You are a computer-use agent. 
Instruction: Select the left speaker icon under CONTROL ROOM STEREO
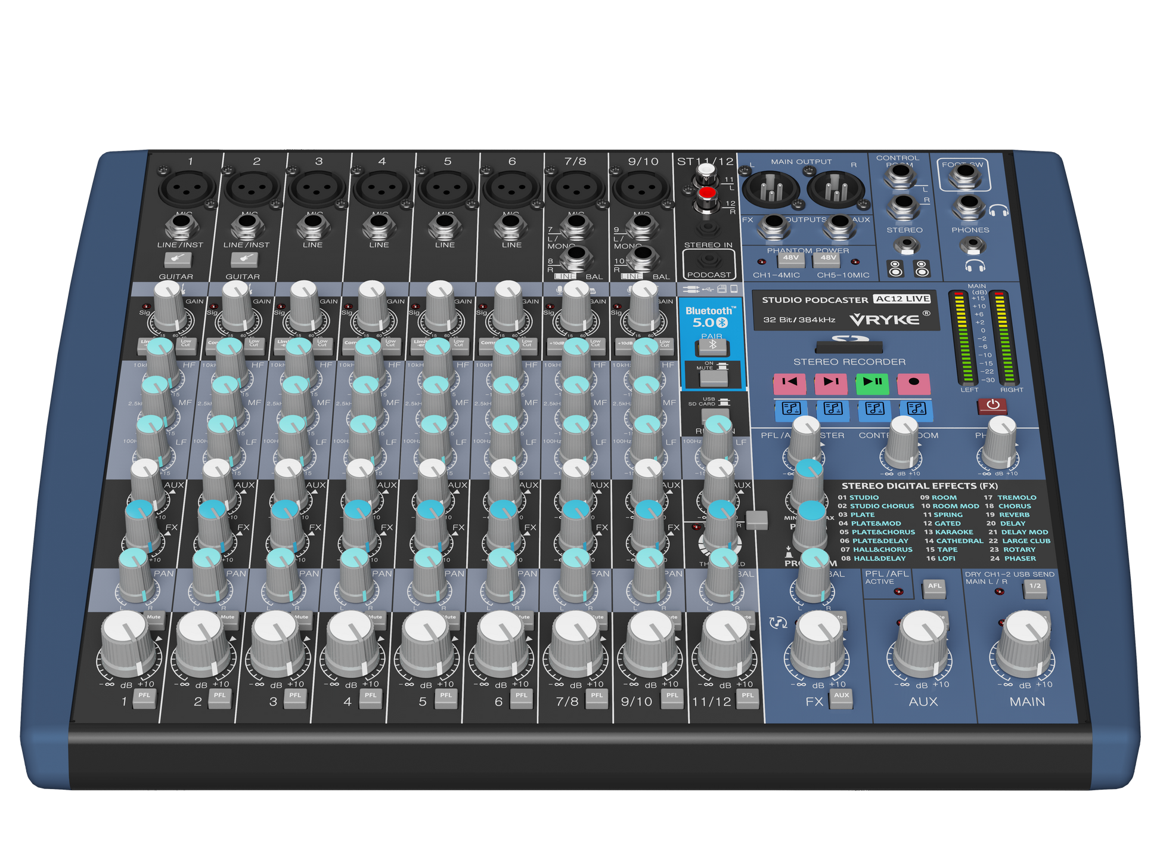click(895, 268)
